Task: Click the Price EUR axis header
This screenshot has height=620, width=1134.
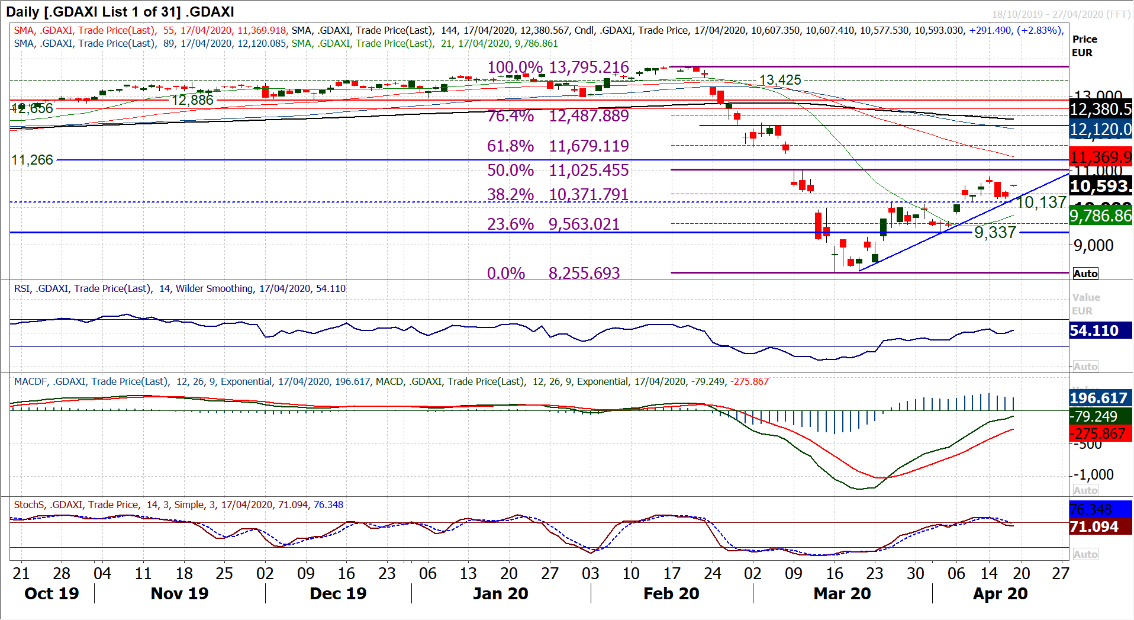Action: pyautogui.click(x=1085, y=46)
